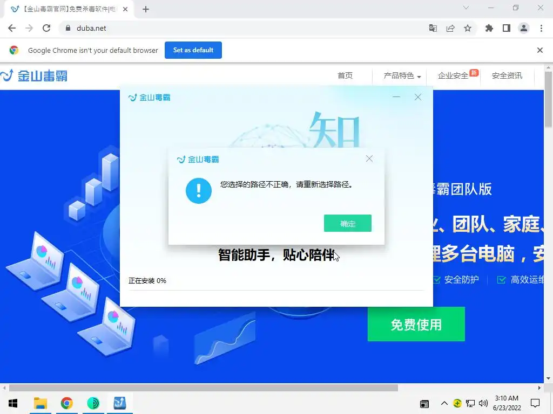Click the 智能助手，贴心陪伴 slogan text
The height and width of the screenshot is (414, 553).
pyautogui.click(x=276, y=255)
